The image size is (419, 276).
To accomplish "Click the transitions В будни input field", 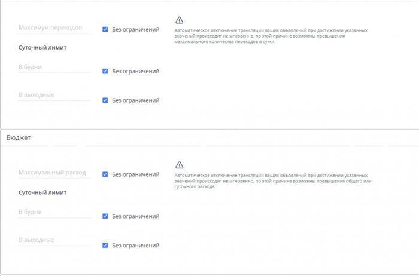I will pyautogui.click(x=54, y=67).
